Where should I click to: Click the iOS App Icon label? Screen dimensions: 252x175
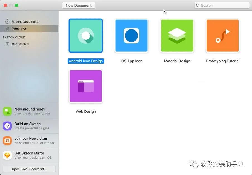[x=131, y=61]
